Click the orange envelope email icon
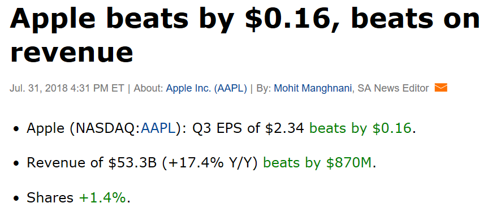Image resolution: width=488 pixels, height=216 pixels. click(x=441, y=88)
